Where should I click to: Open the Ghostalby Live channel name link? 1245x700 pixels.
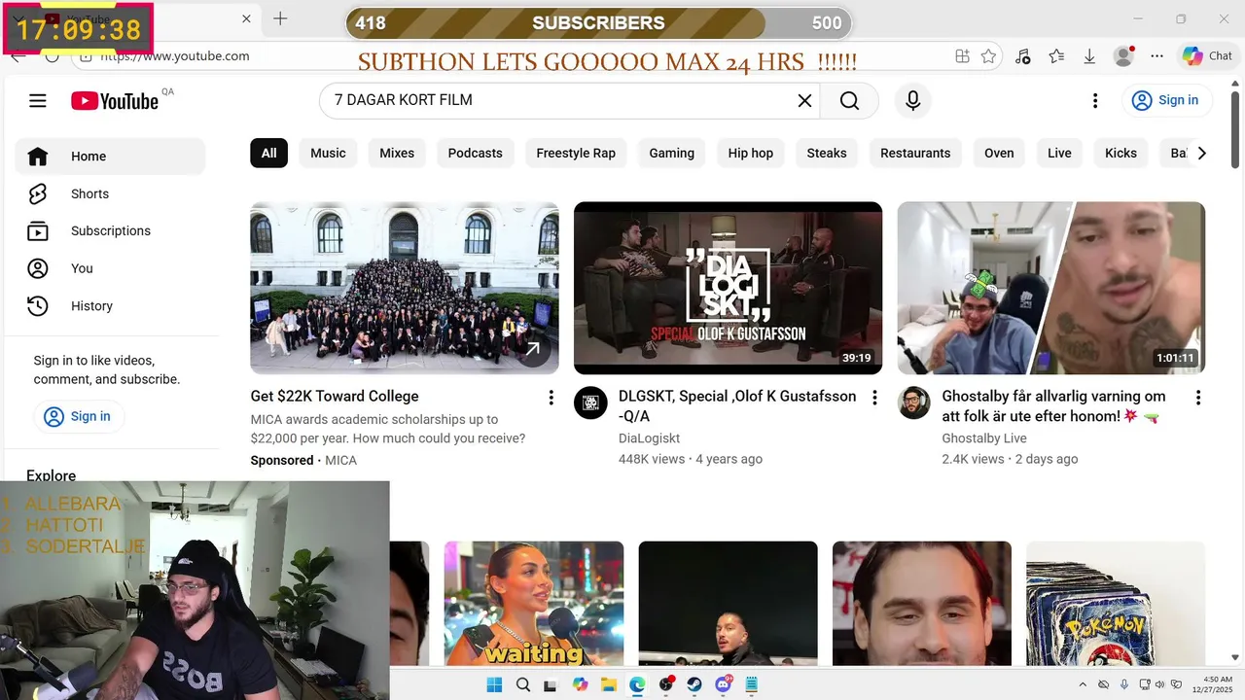pos(984,438)
